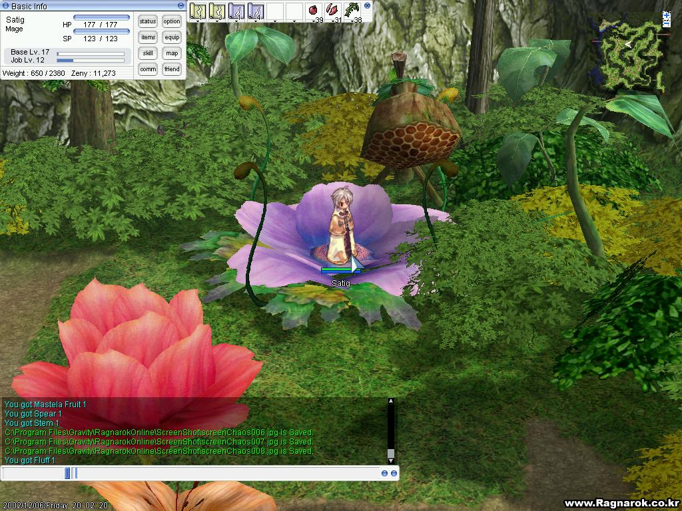
Task: Open the comm menu
Action: click(148, 69)
